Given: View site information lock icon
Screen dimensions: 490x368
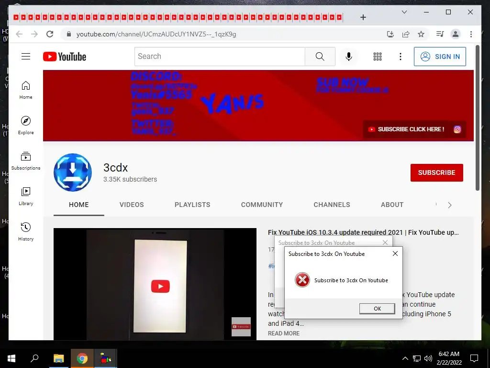Looking at the screenshot, I should point(69,34).
